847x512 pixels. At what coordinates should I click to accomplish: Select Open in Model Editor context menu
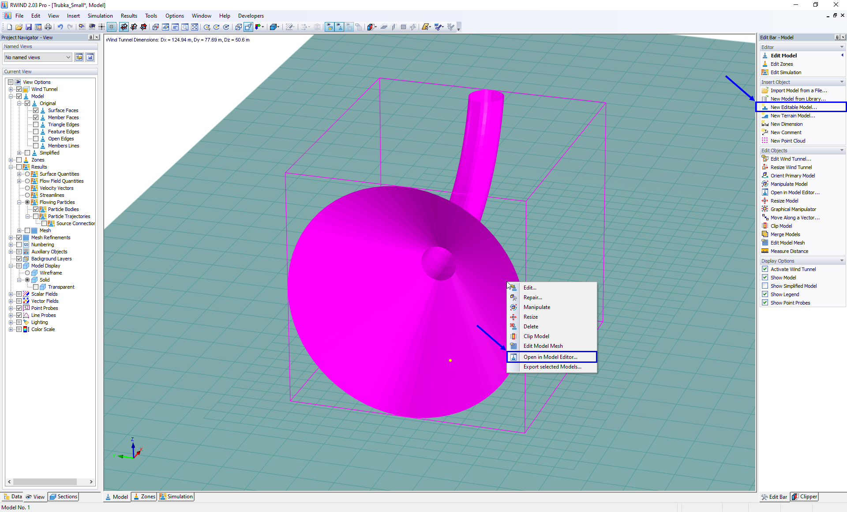[551, 357]
